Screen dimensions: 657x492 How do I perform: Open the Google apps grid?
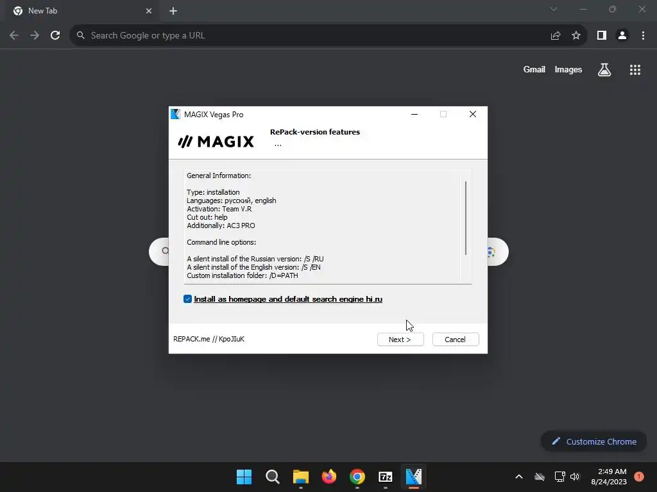coord(635,70)
